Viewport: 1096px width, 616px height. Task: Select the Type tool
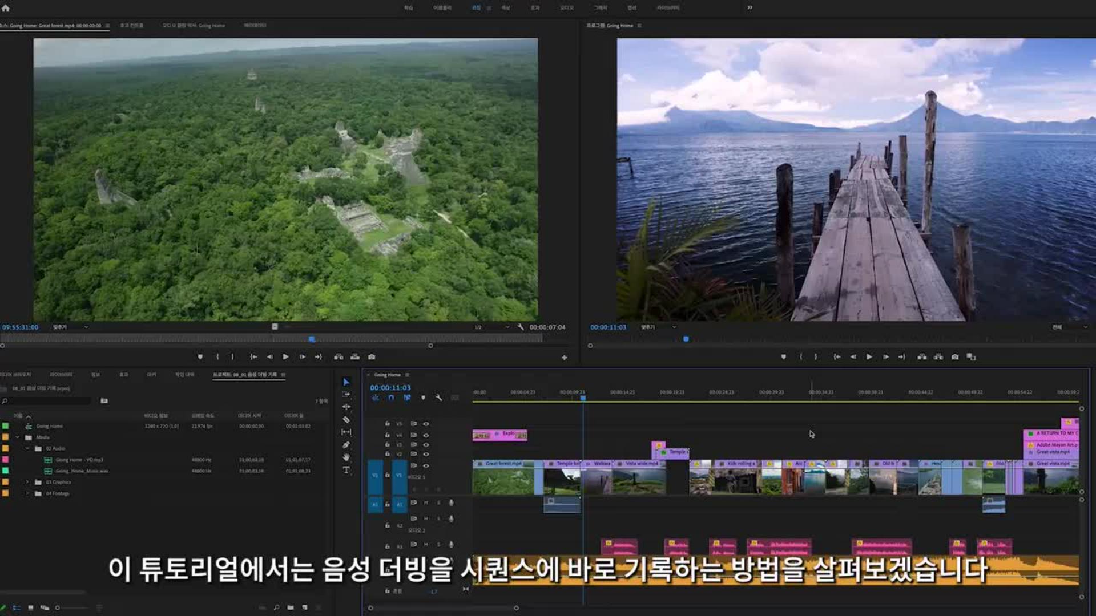click(x=346, y=470)
